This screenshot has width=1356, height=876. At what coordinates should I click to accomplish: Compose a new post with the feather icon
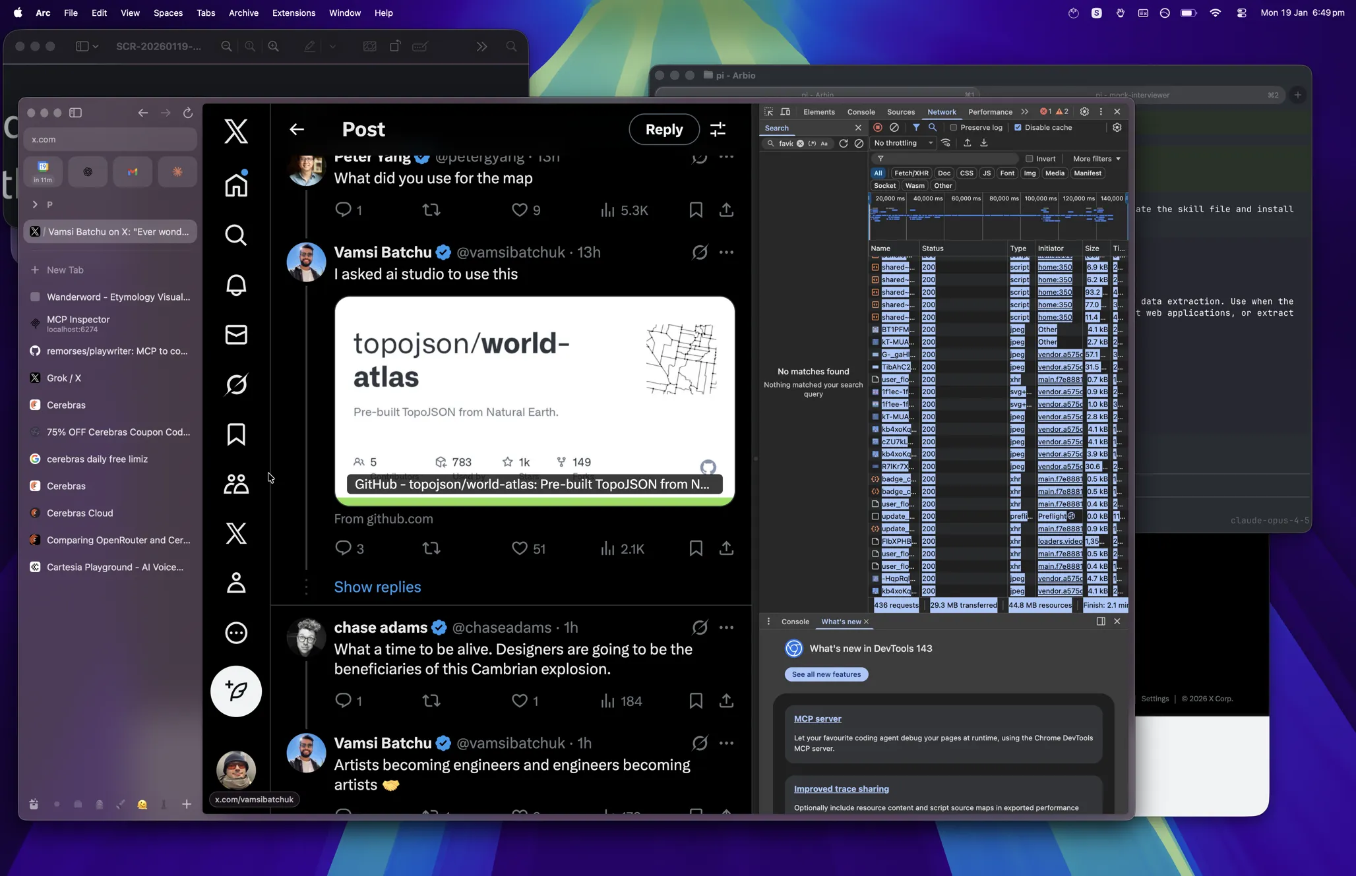point(235,691)
